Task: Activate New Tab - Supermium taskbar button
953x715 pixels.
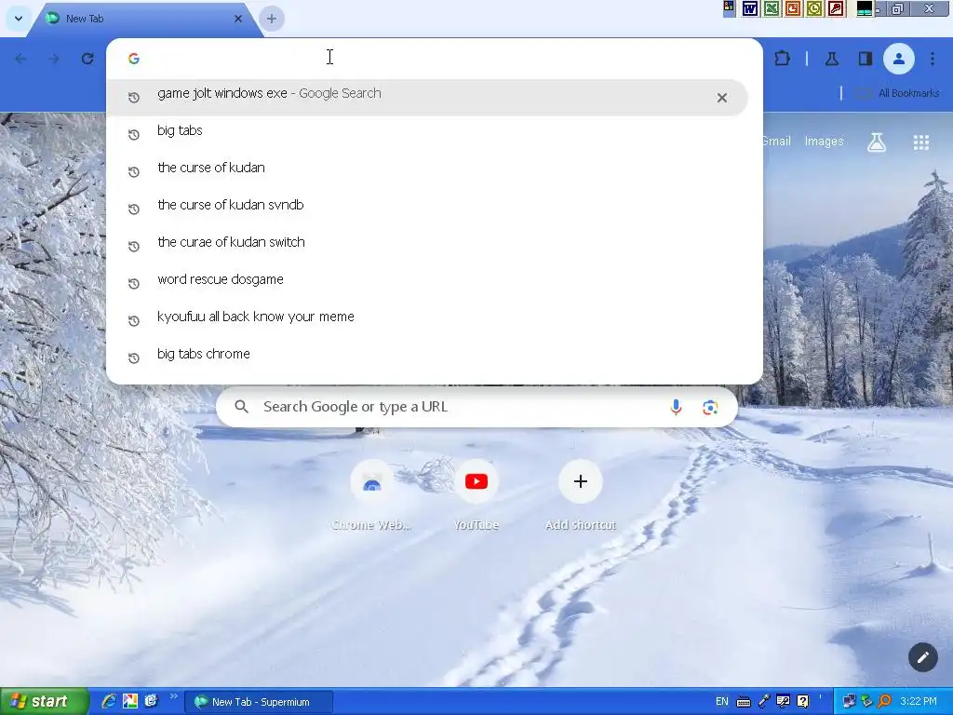Action: tap(259, 702)
